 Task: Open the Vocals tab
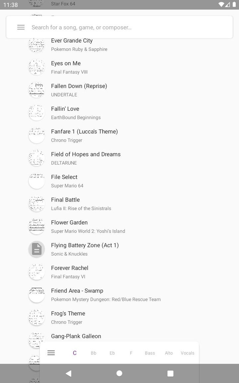(x=187, y=353)
